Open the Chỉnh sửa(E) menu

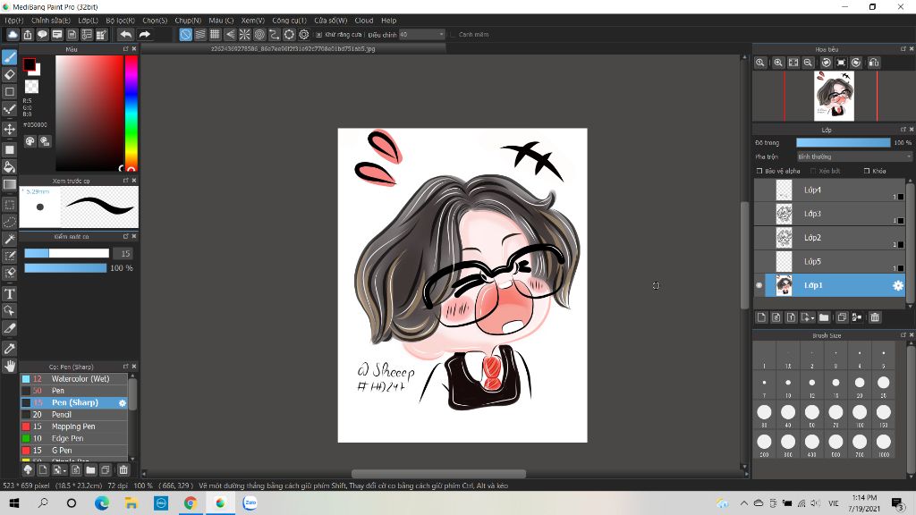(x=51, y=21)
